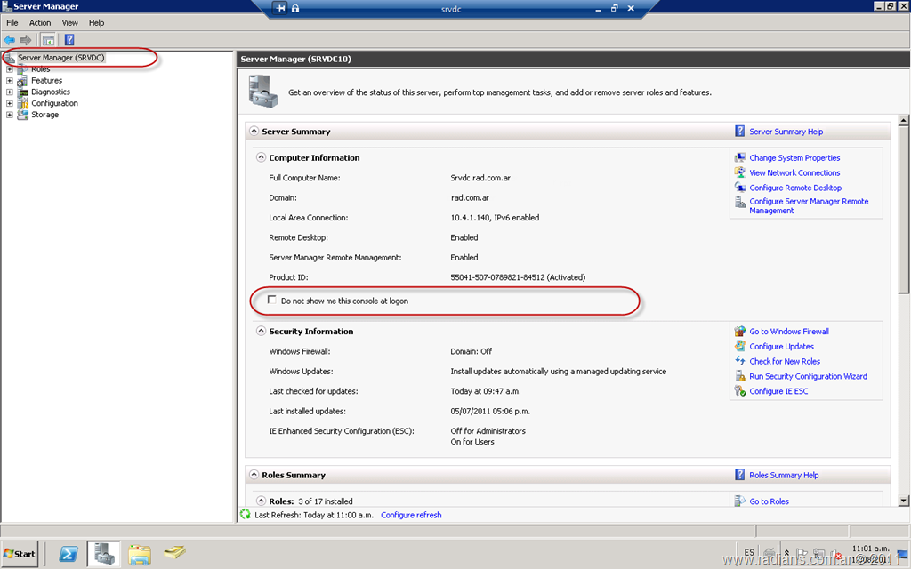Click the Show/Hide Console Tree toolbar icon
The image size is (911, 569).
[x=48, y=40]
